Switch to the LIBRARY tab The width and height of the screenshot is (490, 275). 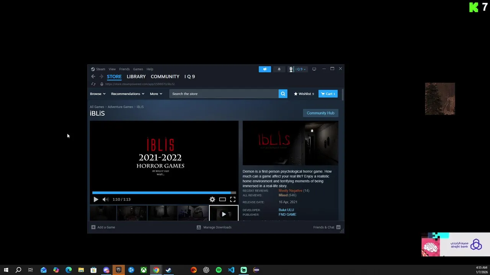[x=136, y=76]
